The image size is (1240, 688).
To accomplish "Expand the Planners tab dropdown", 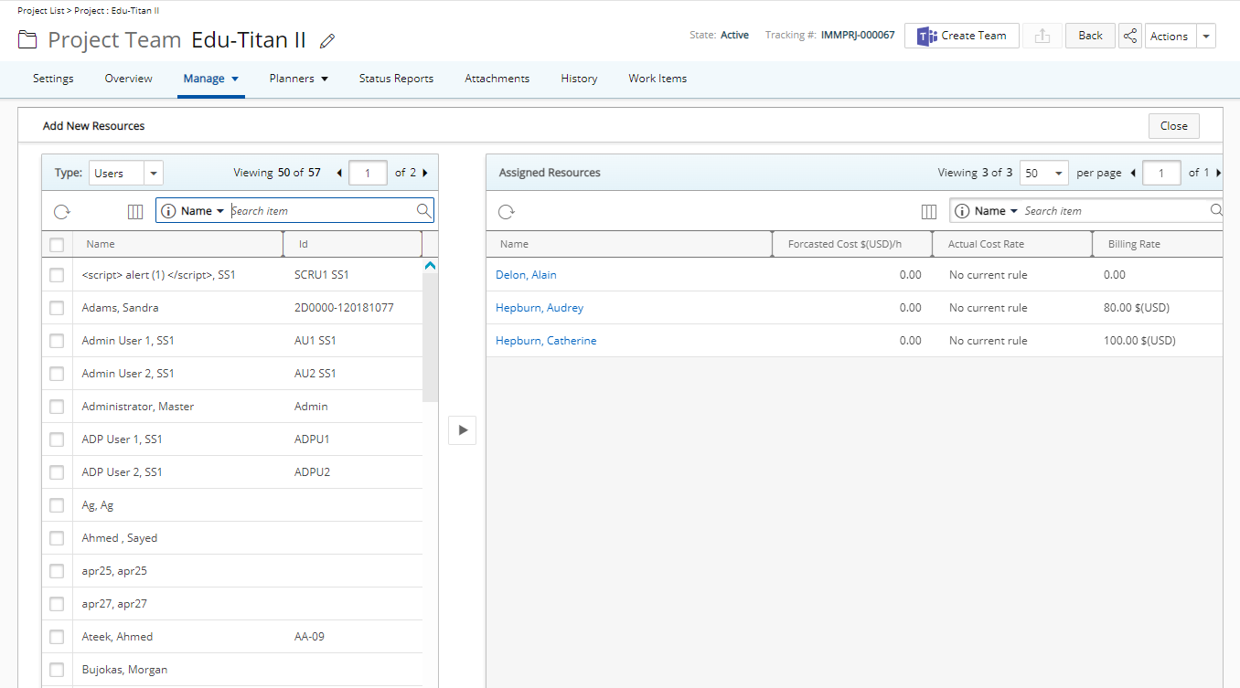I will point(324,79).
